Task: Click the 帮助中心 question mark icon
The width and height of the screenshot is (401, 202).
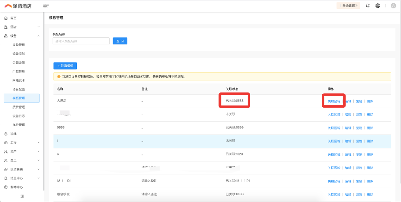Action: click(6, 187)
